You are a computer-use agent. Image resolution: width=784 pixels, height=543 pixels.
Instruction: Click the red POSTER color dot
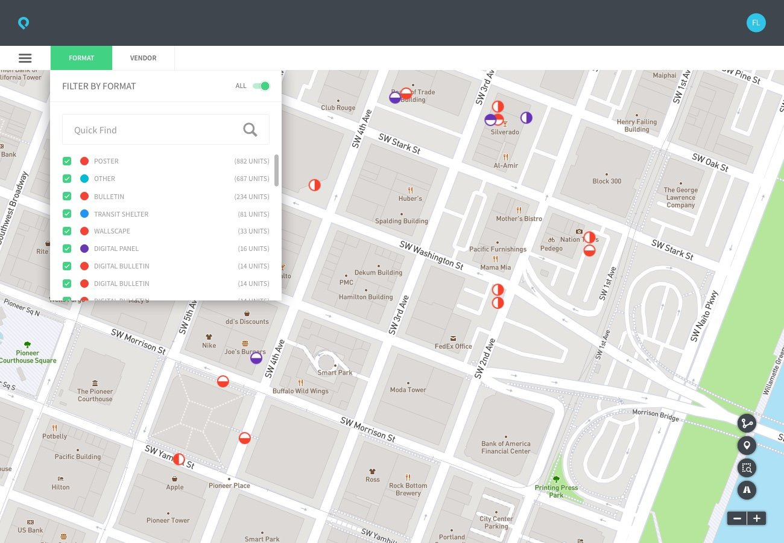tap(84, 161)
